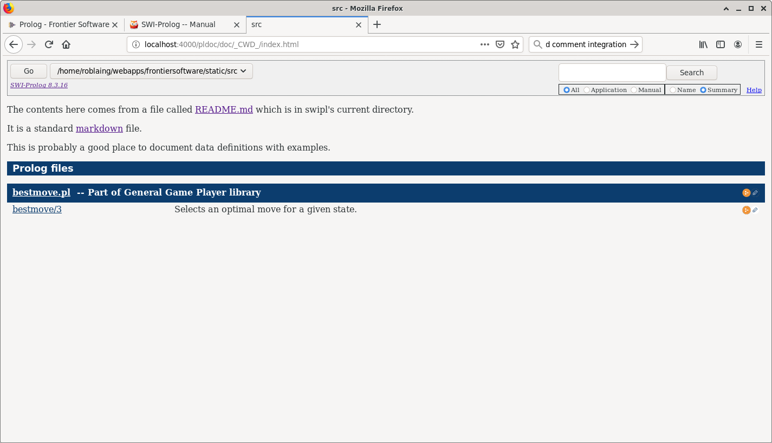Open the bestmove/3 predicate link
772x443 pixels.
[x=37, y=209]
